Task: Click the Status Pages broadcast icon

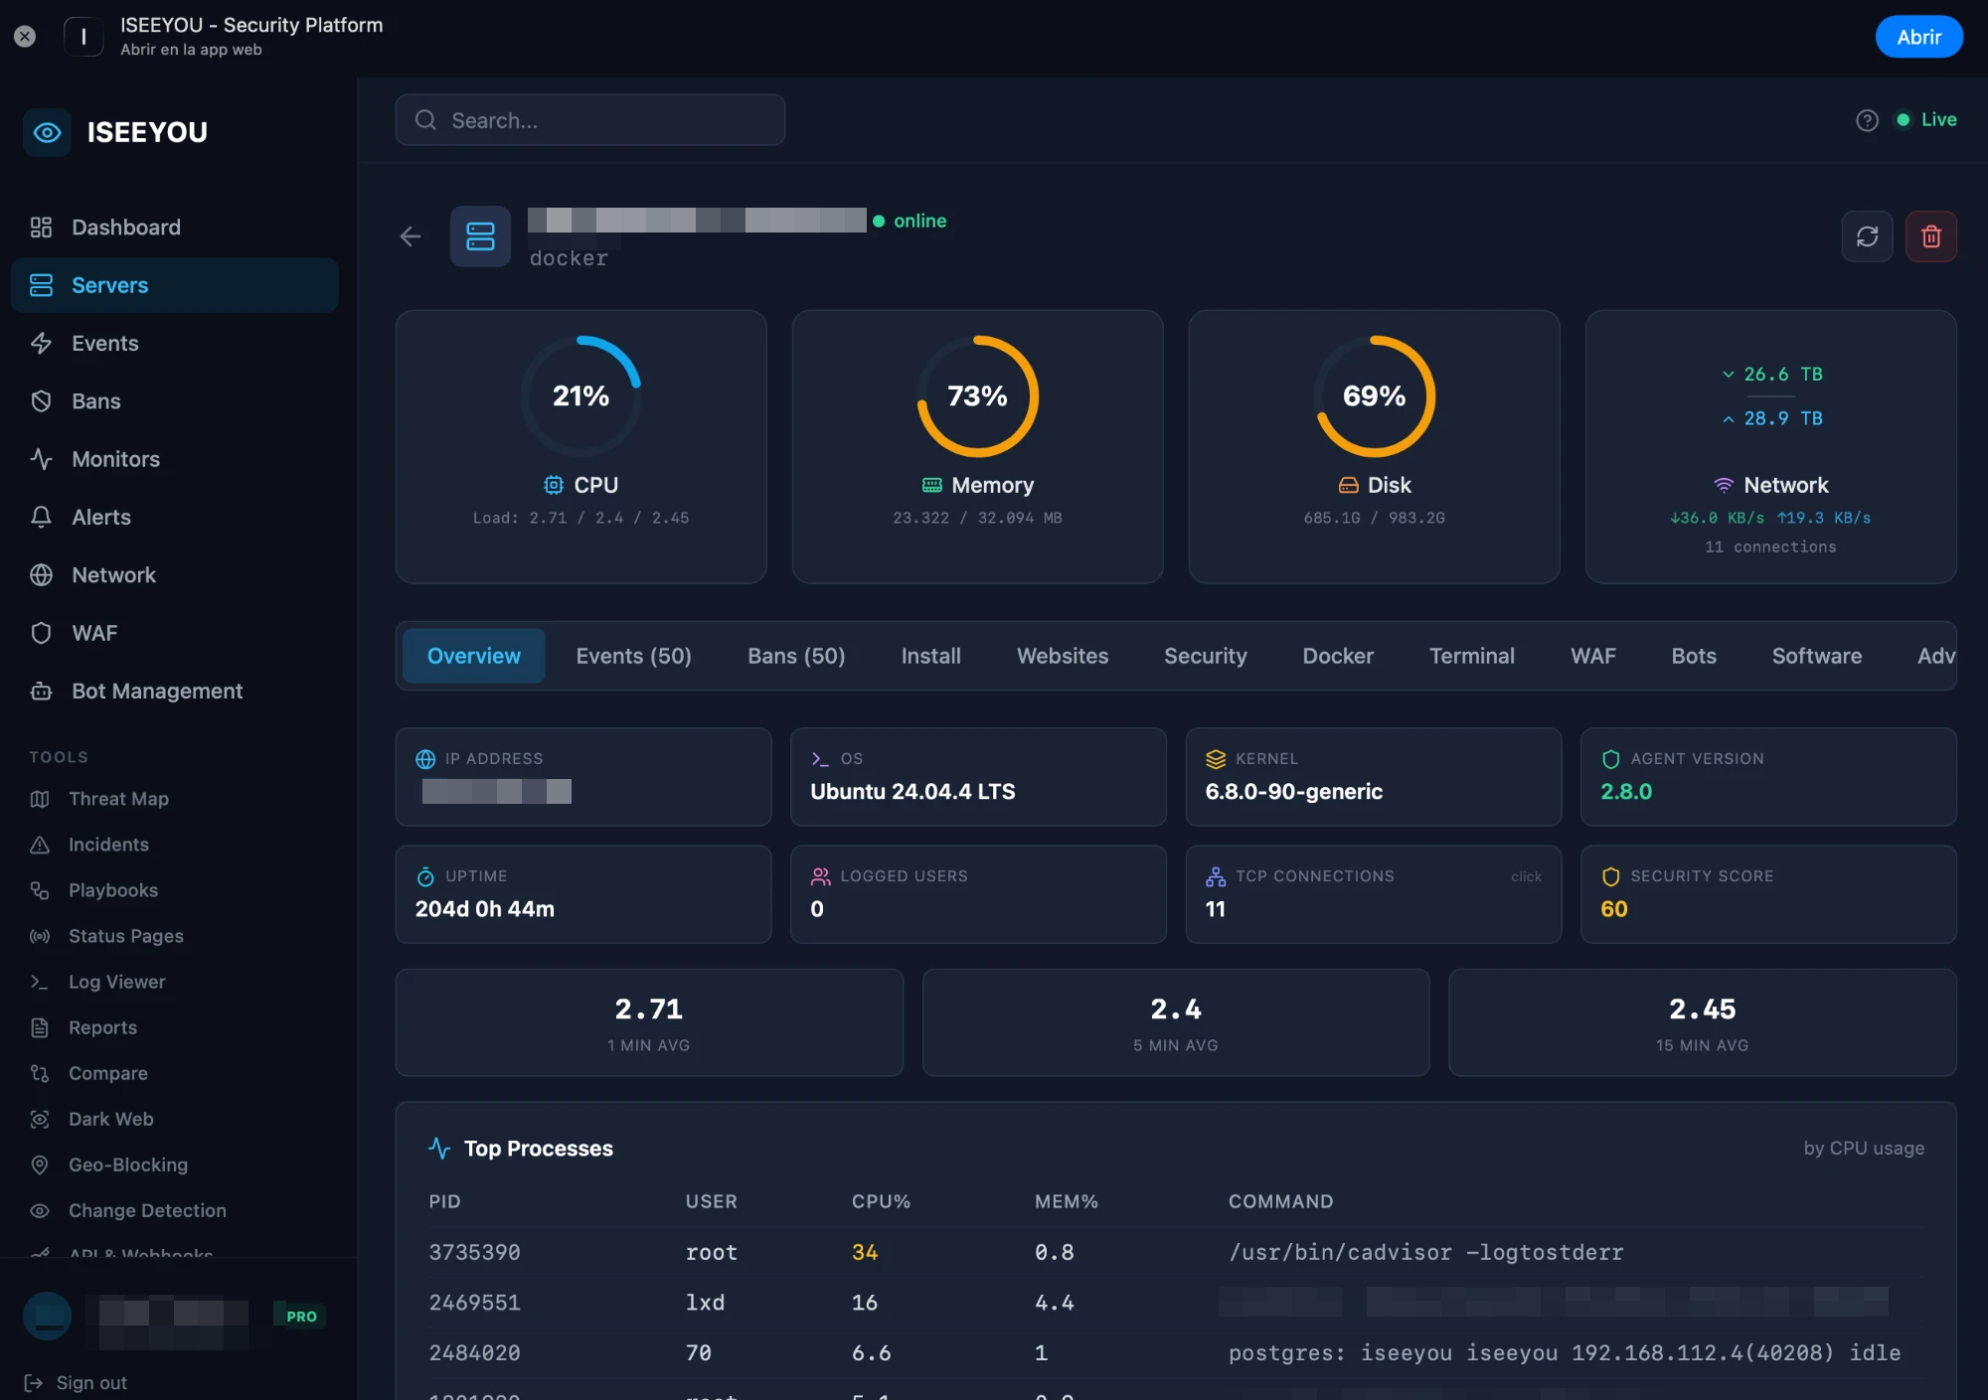Action: point(40,936)
